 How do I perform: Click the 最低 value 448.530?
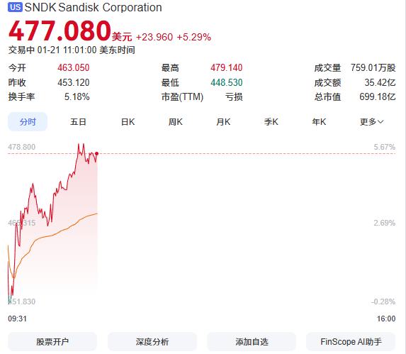(x=226, y=83)
